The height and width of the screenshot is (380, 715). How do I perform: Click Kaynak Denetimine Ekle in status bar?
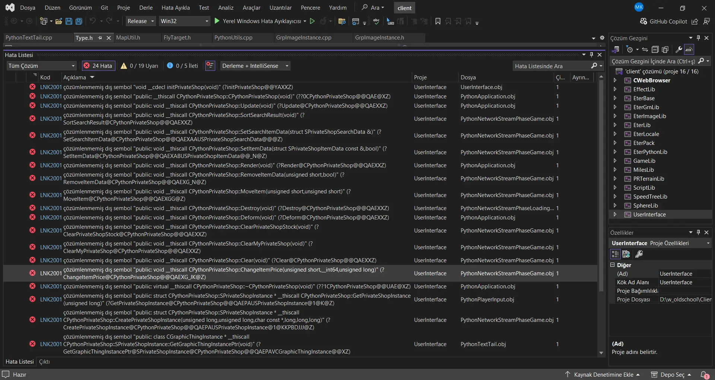tap(603, 375)
